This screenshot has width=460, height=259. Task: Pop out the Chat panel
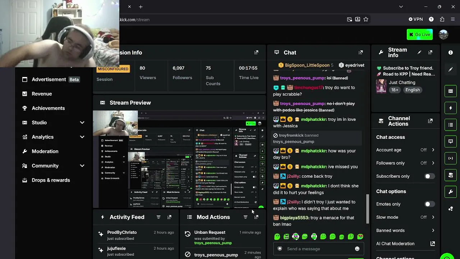(360, 53)
